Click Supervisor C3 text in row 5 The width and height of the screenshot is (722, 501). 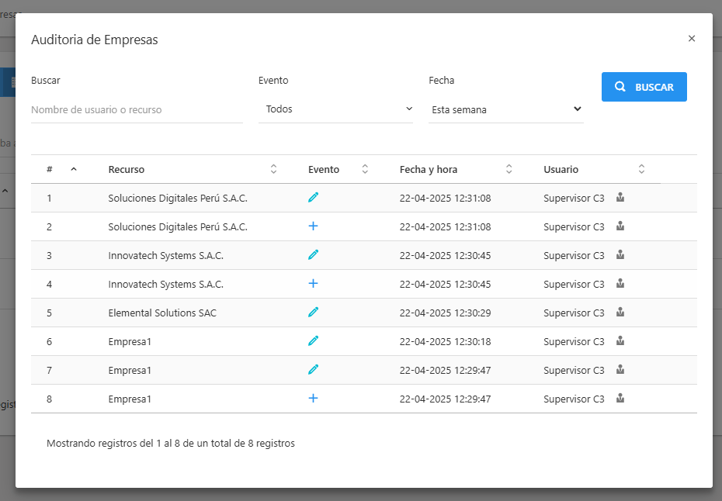click(574, 313)
